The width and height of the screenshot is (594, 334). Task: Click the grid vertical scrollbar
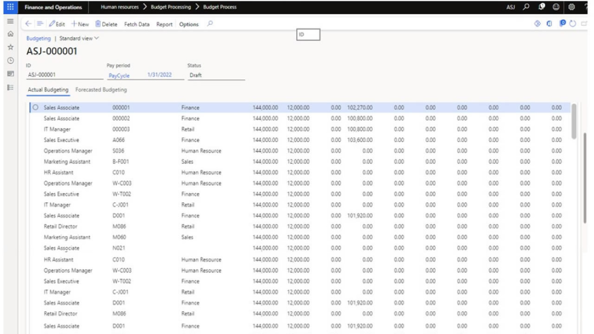coord(574,121)
